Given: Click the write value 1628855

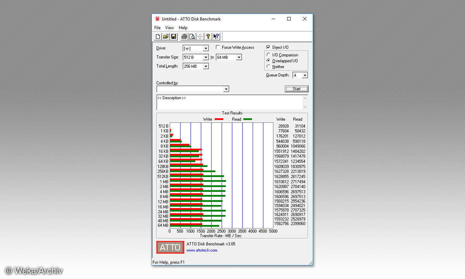Looking at the screenshot, I should click(x=281, y=177).
